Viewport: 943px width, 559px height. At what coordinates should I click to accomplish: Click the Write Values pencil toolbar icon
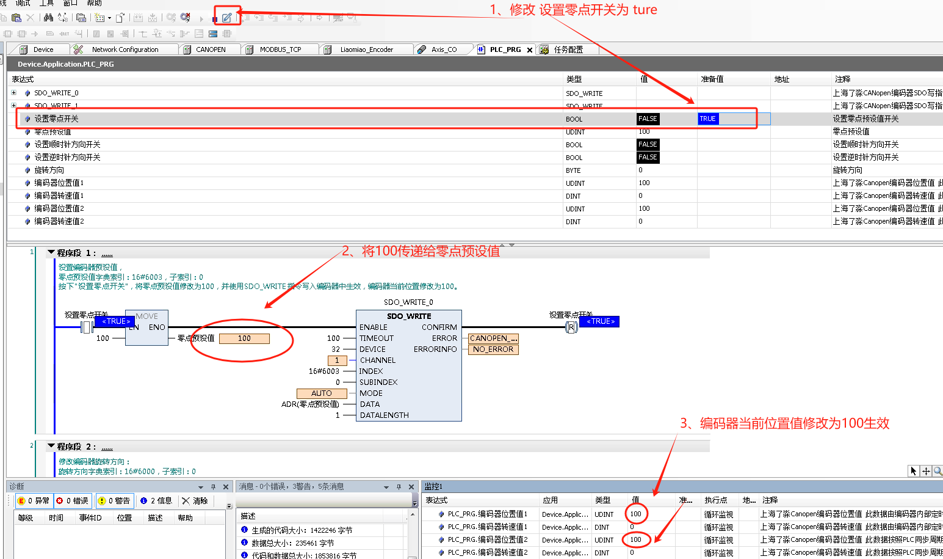pyautogui.click(x=226, y=18)
